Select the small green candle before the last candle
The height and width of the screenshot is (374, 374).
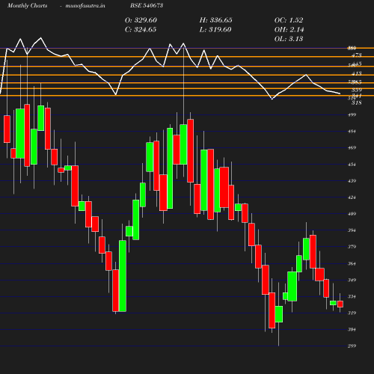coord(333,303)
